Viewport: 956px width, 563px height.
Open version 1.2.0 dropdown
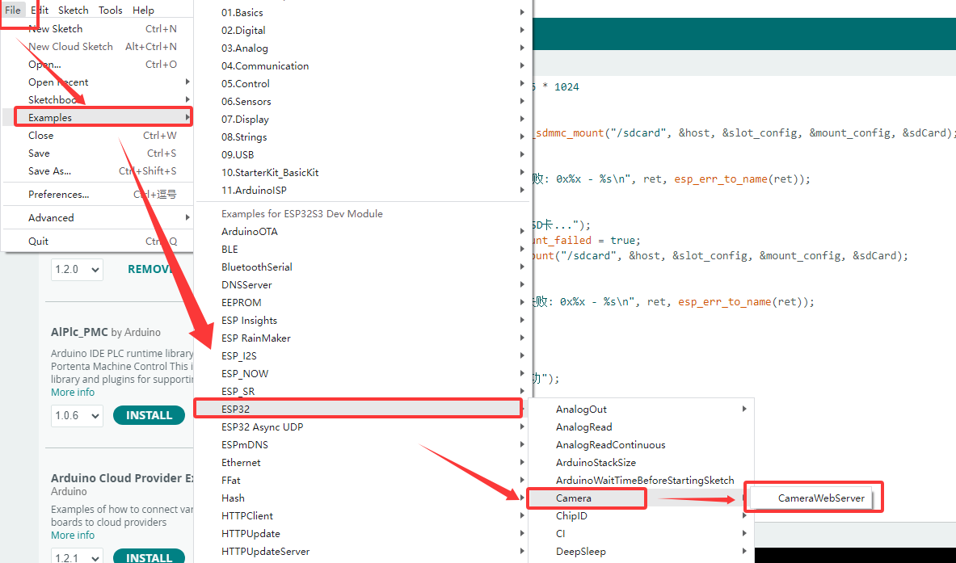point(77,269)
